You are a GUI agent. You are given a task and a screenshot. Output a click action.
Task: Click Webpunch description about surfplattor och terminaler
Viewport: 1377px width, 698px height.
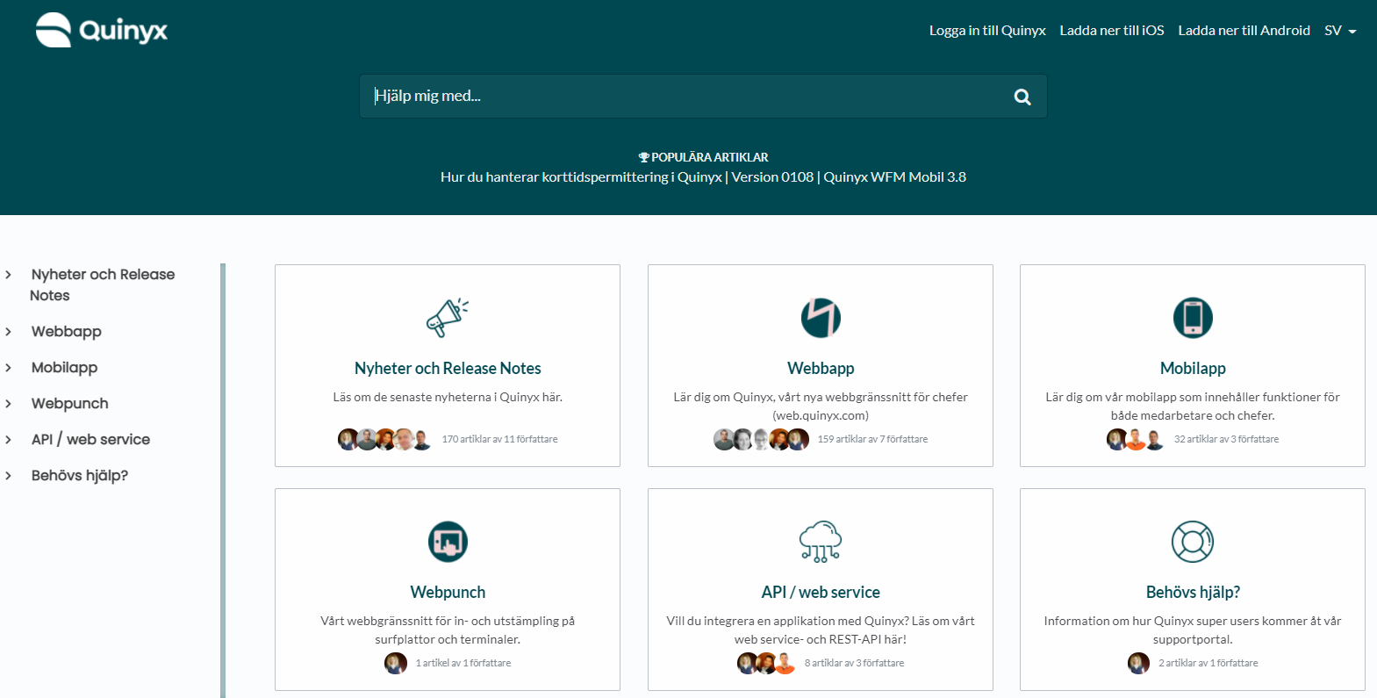[448, 630]
